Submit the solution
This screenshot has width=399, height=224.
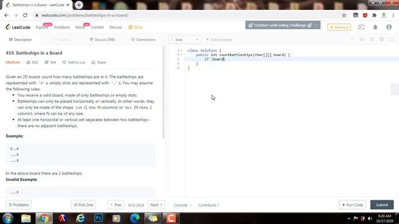coord(382,205)
